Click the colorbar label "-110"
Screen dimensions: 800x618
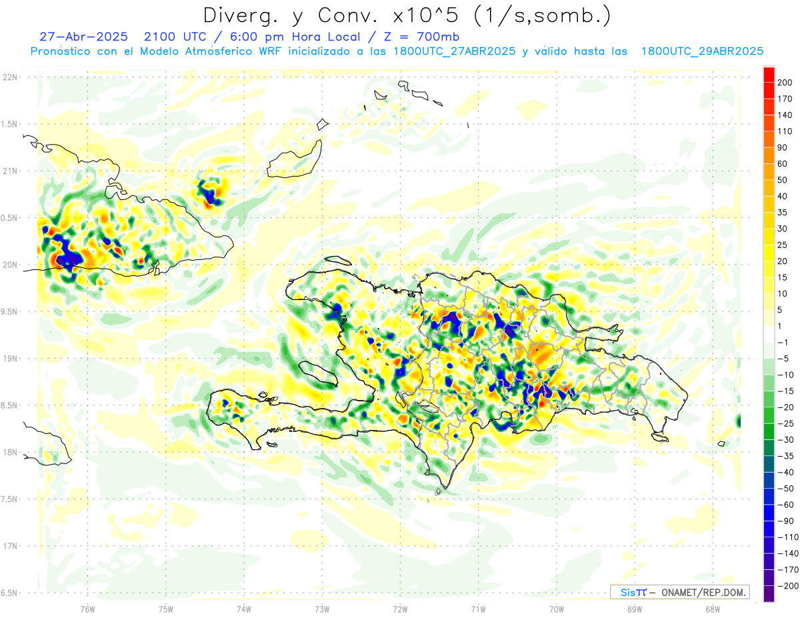coord(787,537)
